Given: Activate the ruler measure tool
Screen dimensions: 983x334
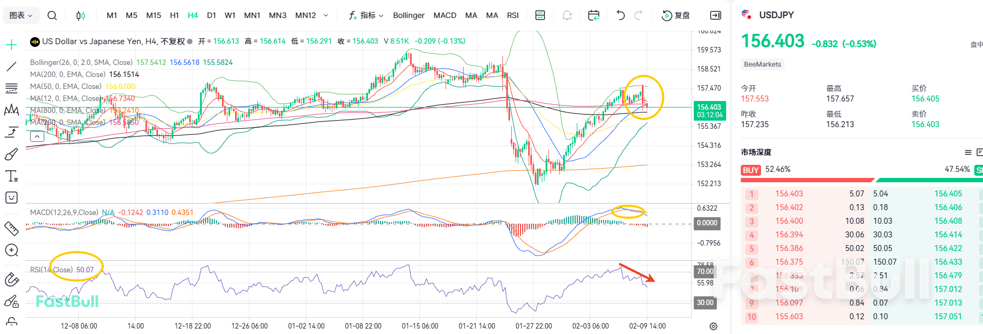Looking at the screenshot, I should coord(11,228).
